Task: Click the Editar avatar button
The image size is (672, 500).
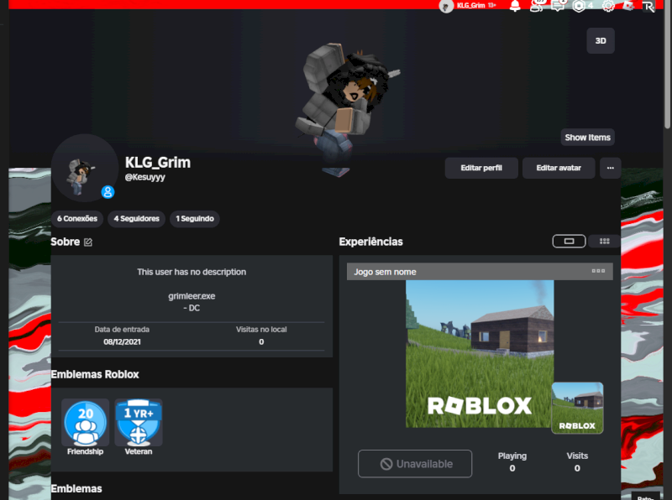Action: tap(559, 168)
